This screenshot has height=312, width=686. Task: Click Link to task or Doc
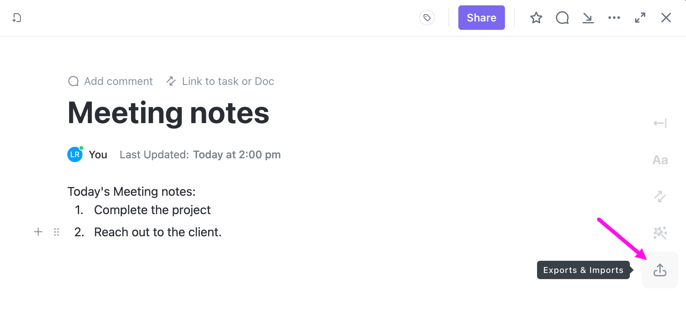220,81
